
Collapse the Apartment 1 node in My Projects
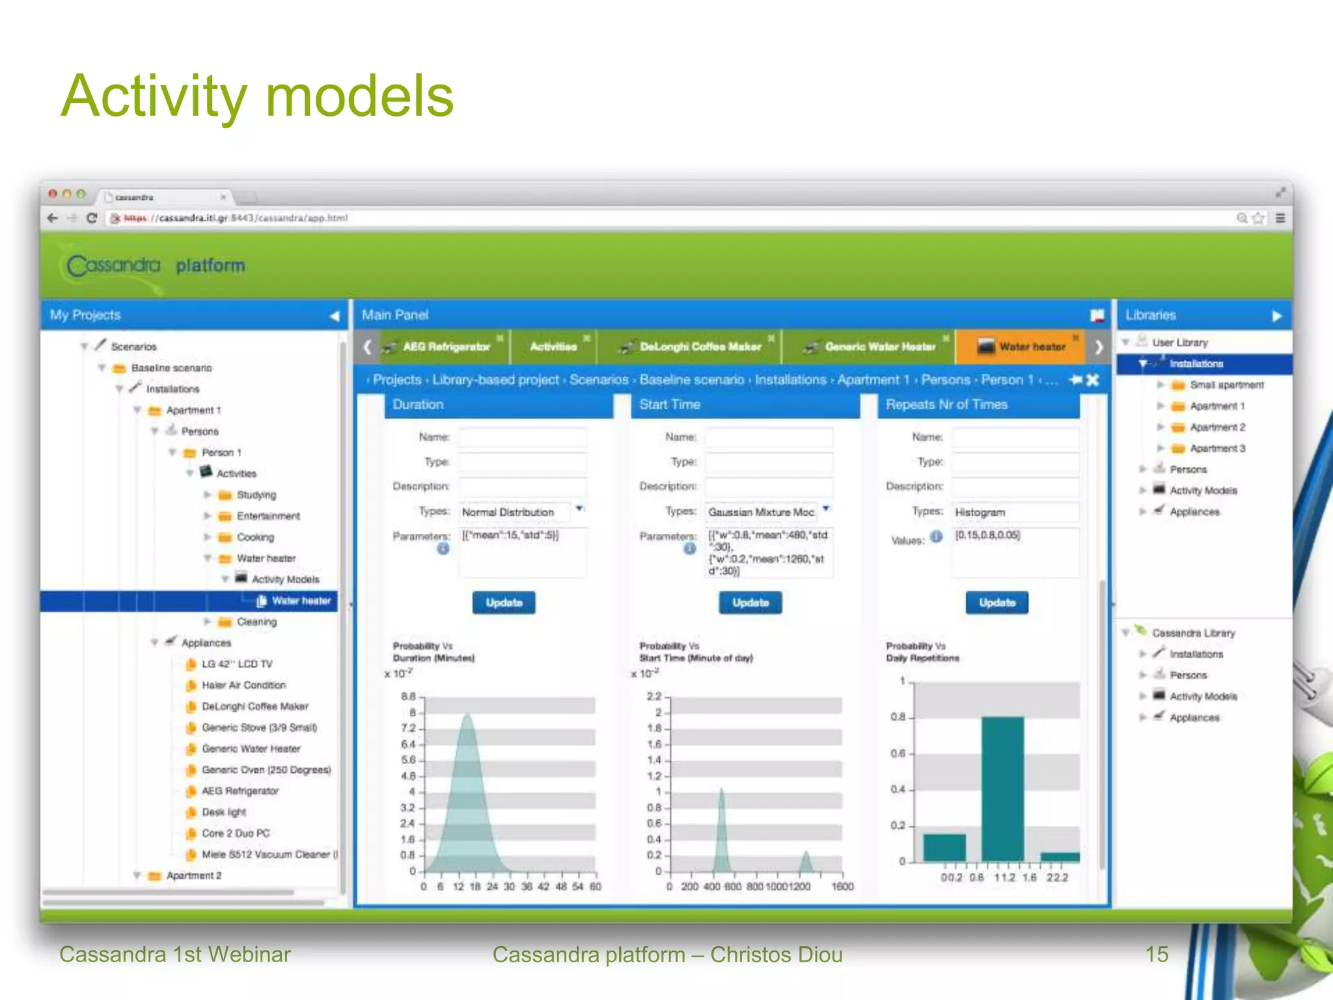tap(137, 410)
